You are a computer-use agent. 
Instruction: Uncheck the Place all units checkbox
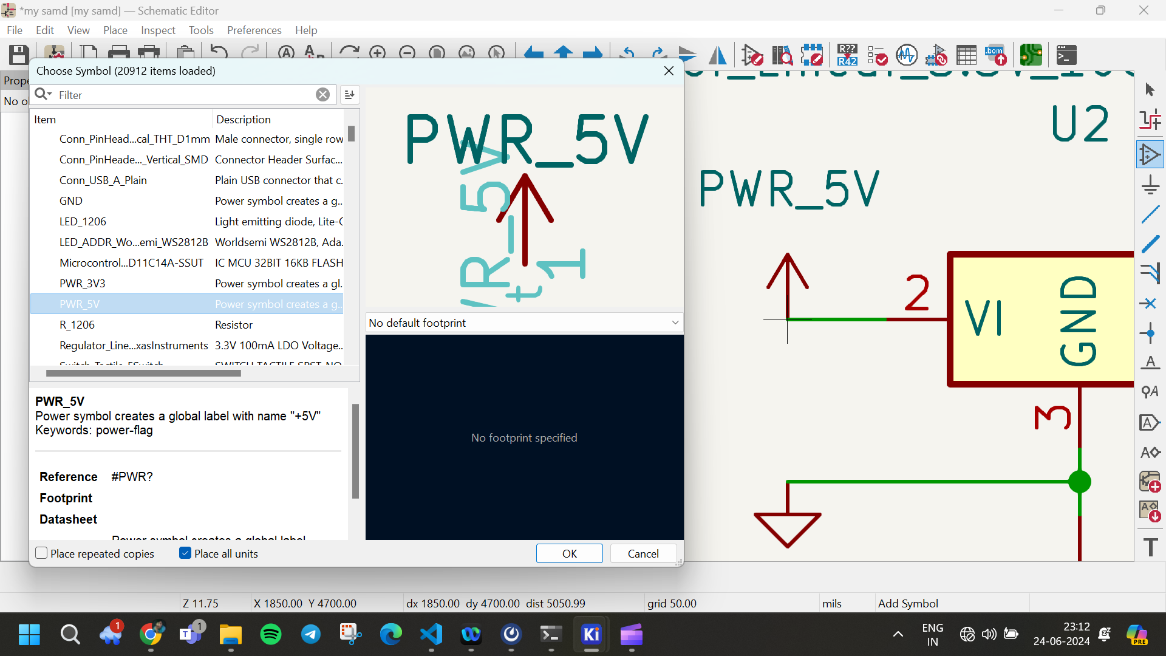point(185,553)
